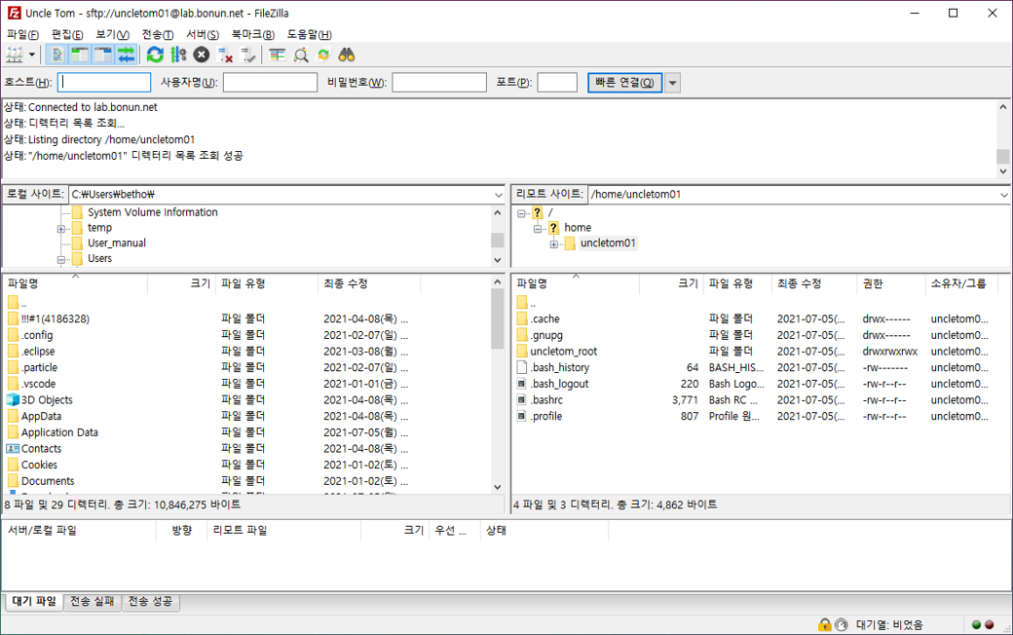Select .bash_logout in remote list

point(559,384)
